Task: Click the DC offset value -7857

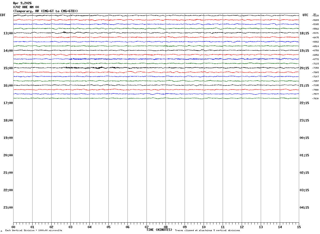Action: click(316, 81)
